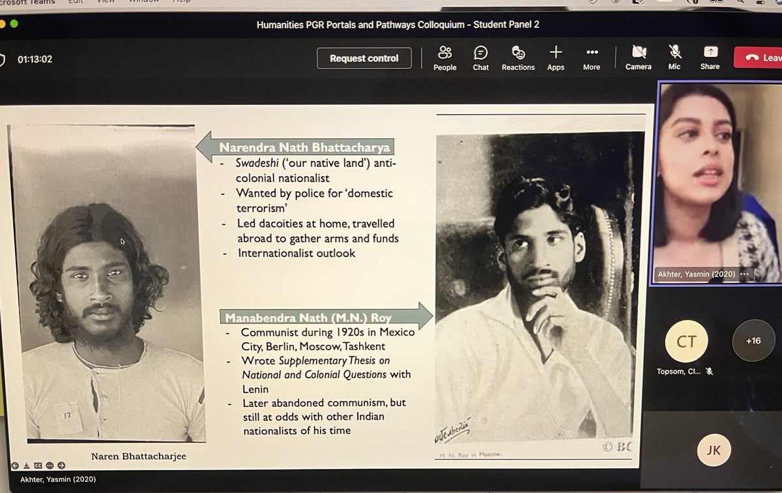Click the 'Later abandoned communism' bullet text

324,416
